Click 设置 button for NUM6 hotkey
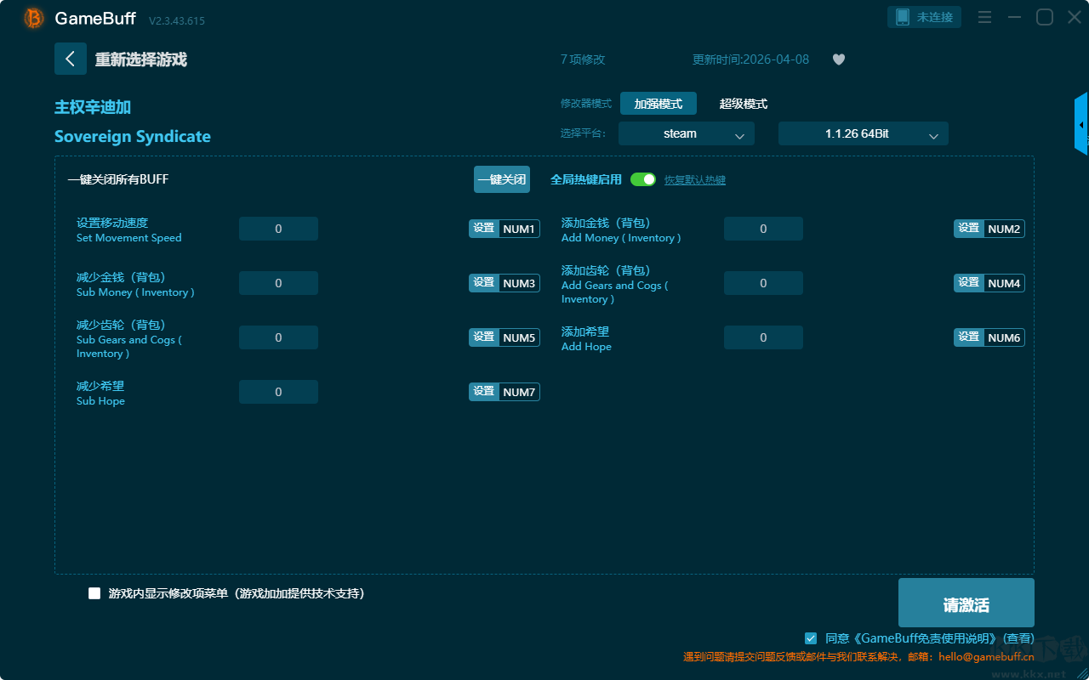Screen dimensions: 1089x680 click(969, 337)
